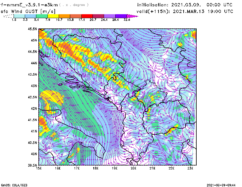This screenshot has height=187, width=242.
Task: Click the 19E longitude label
Action: [115, 168]
